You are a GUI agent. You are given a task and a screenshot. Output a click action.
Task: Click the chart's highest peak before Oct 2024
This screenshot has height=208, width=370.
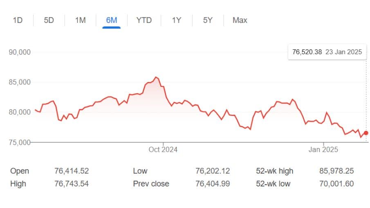coord(156,77)
